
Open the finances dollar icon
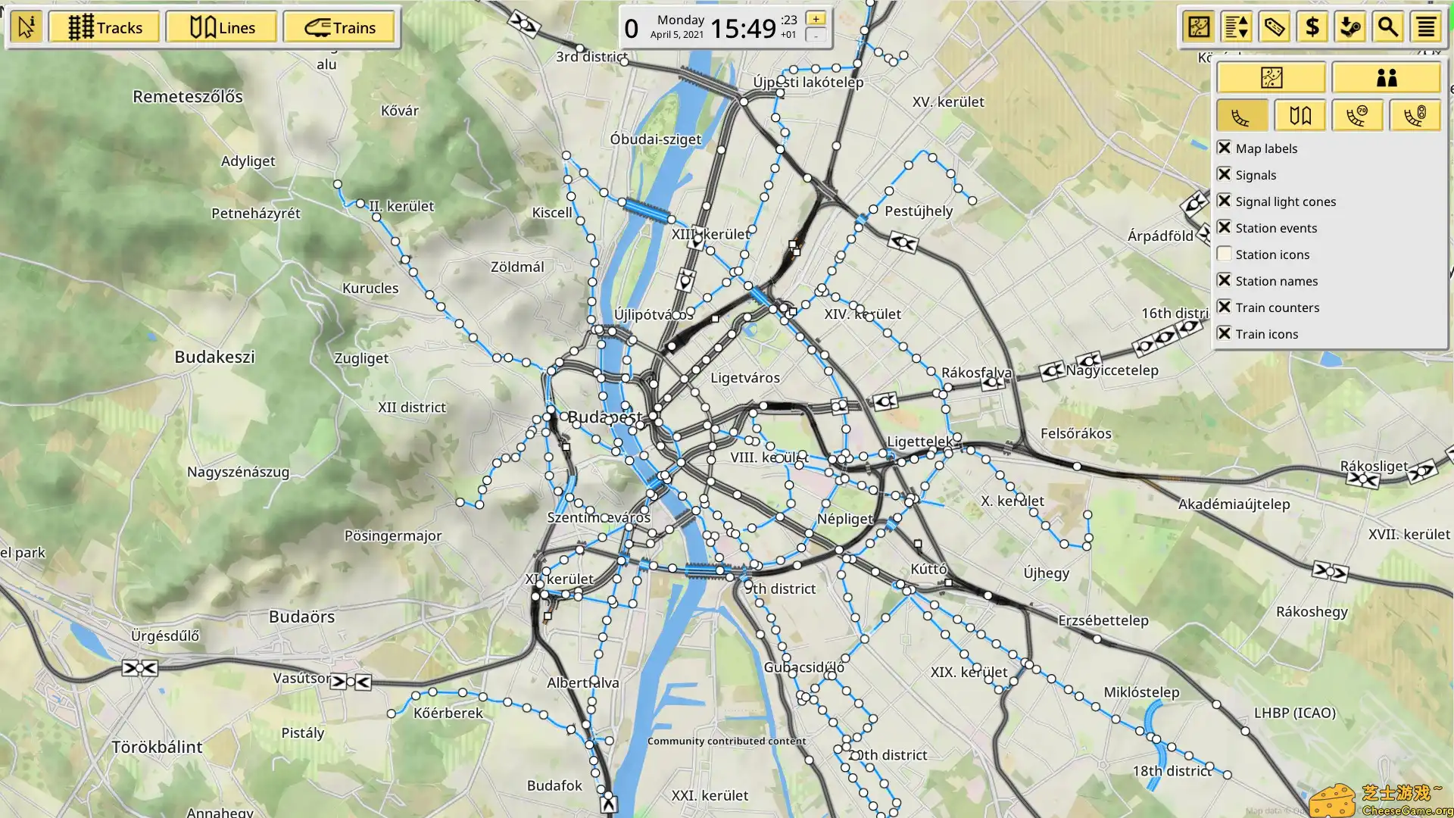coord(1312,27)
